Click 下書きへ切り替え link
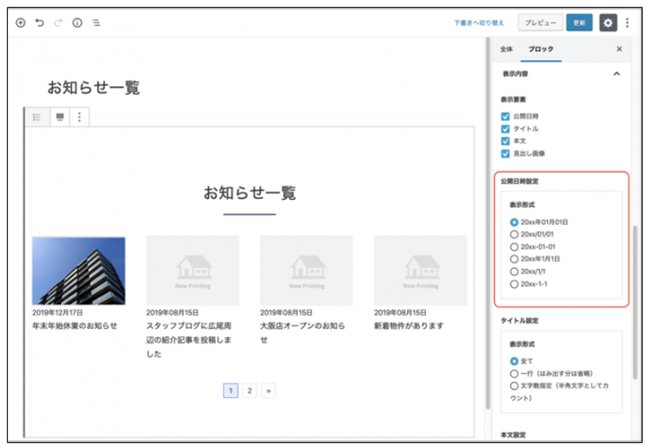 pyautogui.click(x=479, y=22)
